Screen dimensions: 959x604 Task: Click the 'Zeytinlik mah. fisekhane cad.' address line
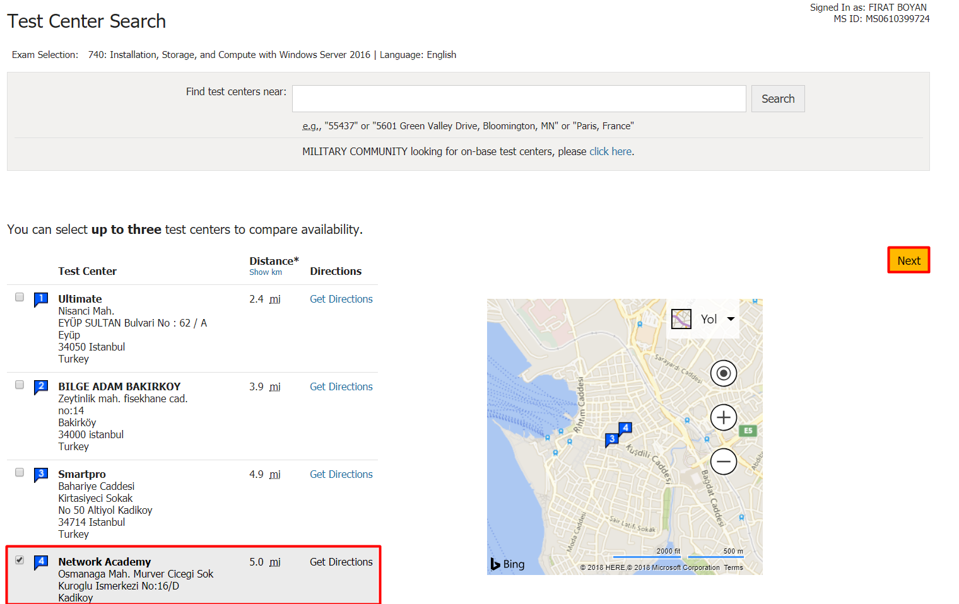tap(123, 398)
